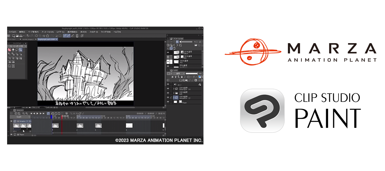Viewport: 385px width, 171px height.
Task: Click the New document icon in command bar
Action: click(14, 36)
